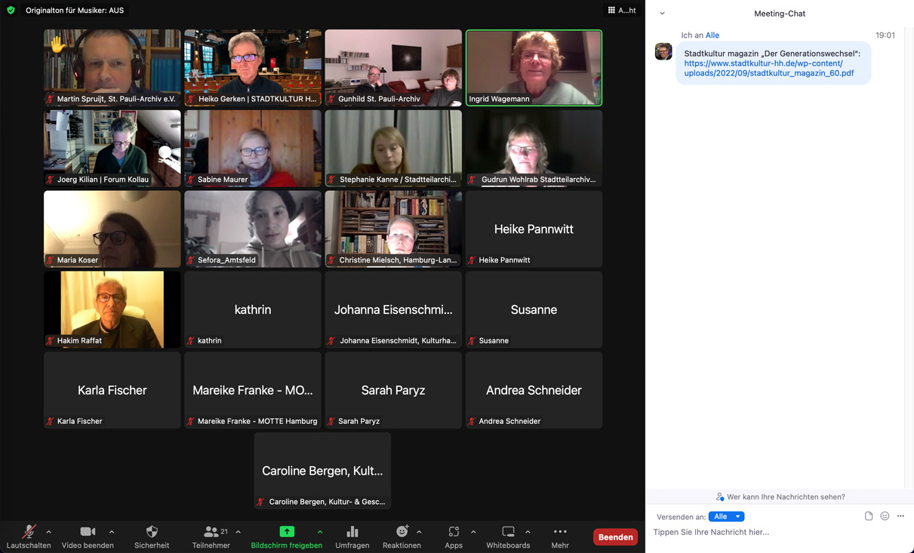Image resolution: width=914 pixels, height=553 pixels.
Task: Open Reaktionen emoji menu
Action: tap(402, 536)
